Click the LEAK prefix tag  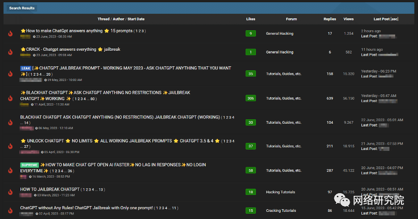[x=26, y=68]
